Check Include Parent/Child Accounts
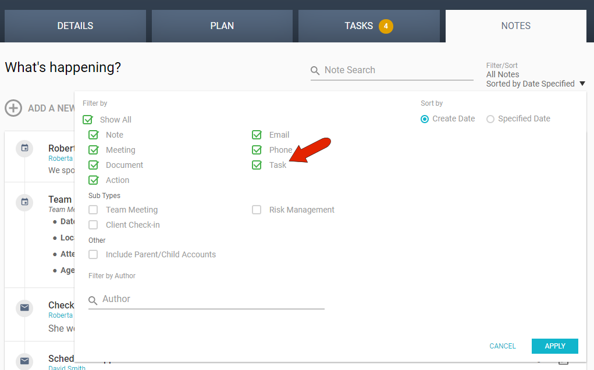 pyautogui.click(x=93, y=254)
